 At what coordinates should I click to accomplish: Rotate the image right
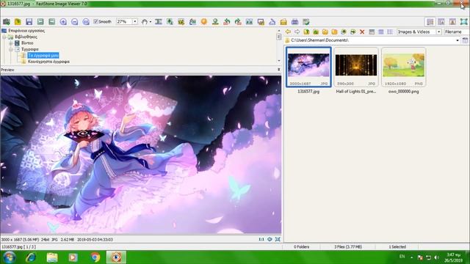coord(238,22)
